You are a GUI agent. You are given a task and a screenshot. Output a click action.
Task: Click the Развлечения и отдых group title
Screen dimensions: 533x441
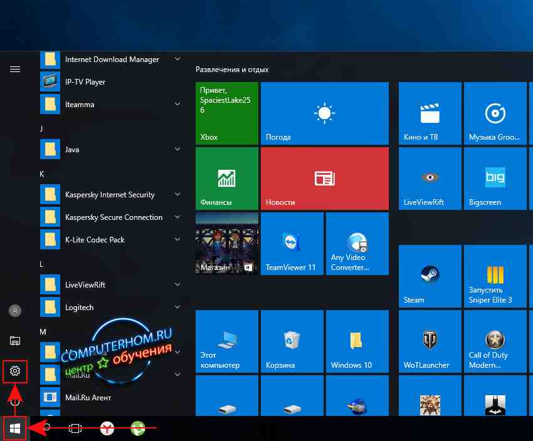(232, 70)
